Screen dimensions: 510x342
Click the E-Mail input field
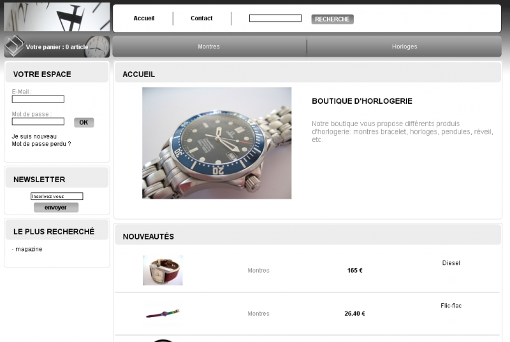click(38, 99)
